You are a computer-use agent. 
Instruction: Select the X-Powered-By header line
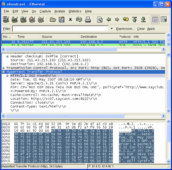pos(38,91)
